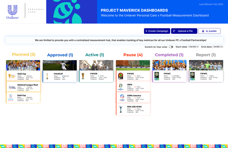Click the Last Refresh: Feb 2025 text
This screenshot has height=148, width=228.
click(211, 5)
